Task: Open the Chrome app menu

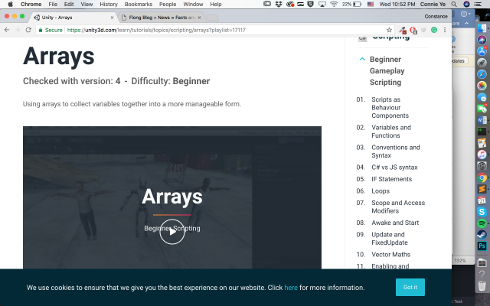Action: point(31,4)
